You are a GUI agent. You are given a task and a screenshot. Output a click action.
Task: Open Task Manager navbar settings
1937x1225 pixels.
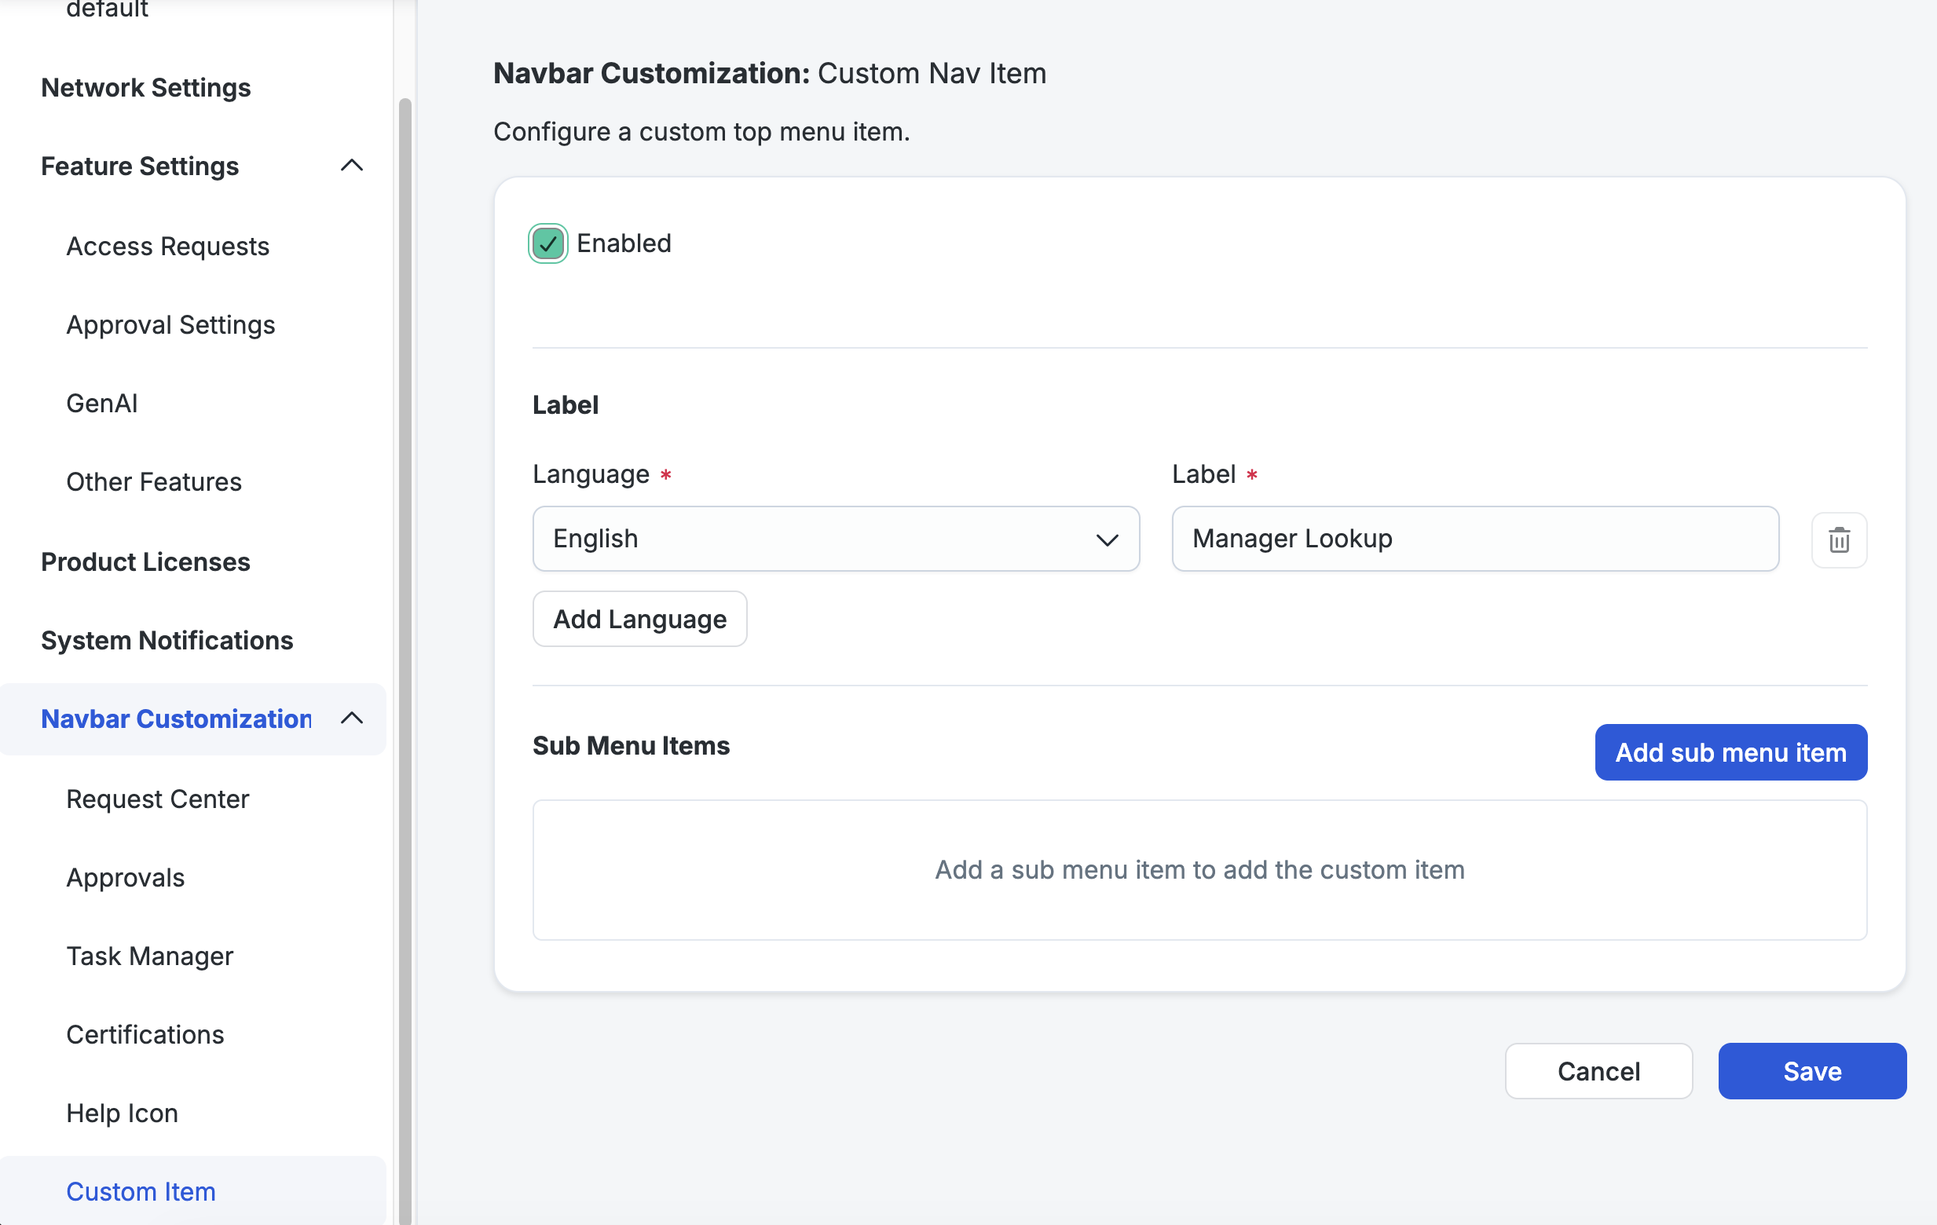coord(149,956)
